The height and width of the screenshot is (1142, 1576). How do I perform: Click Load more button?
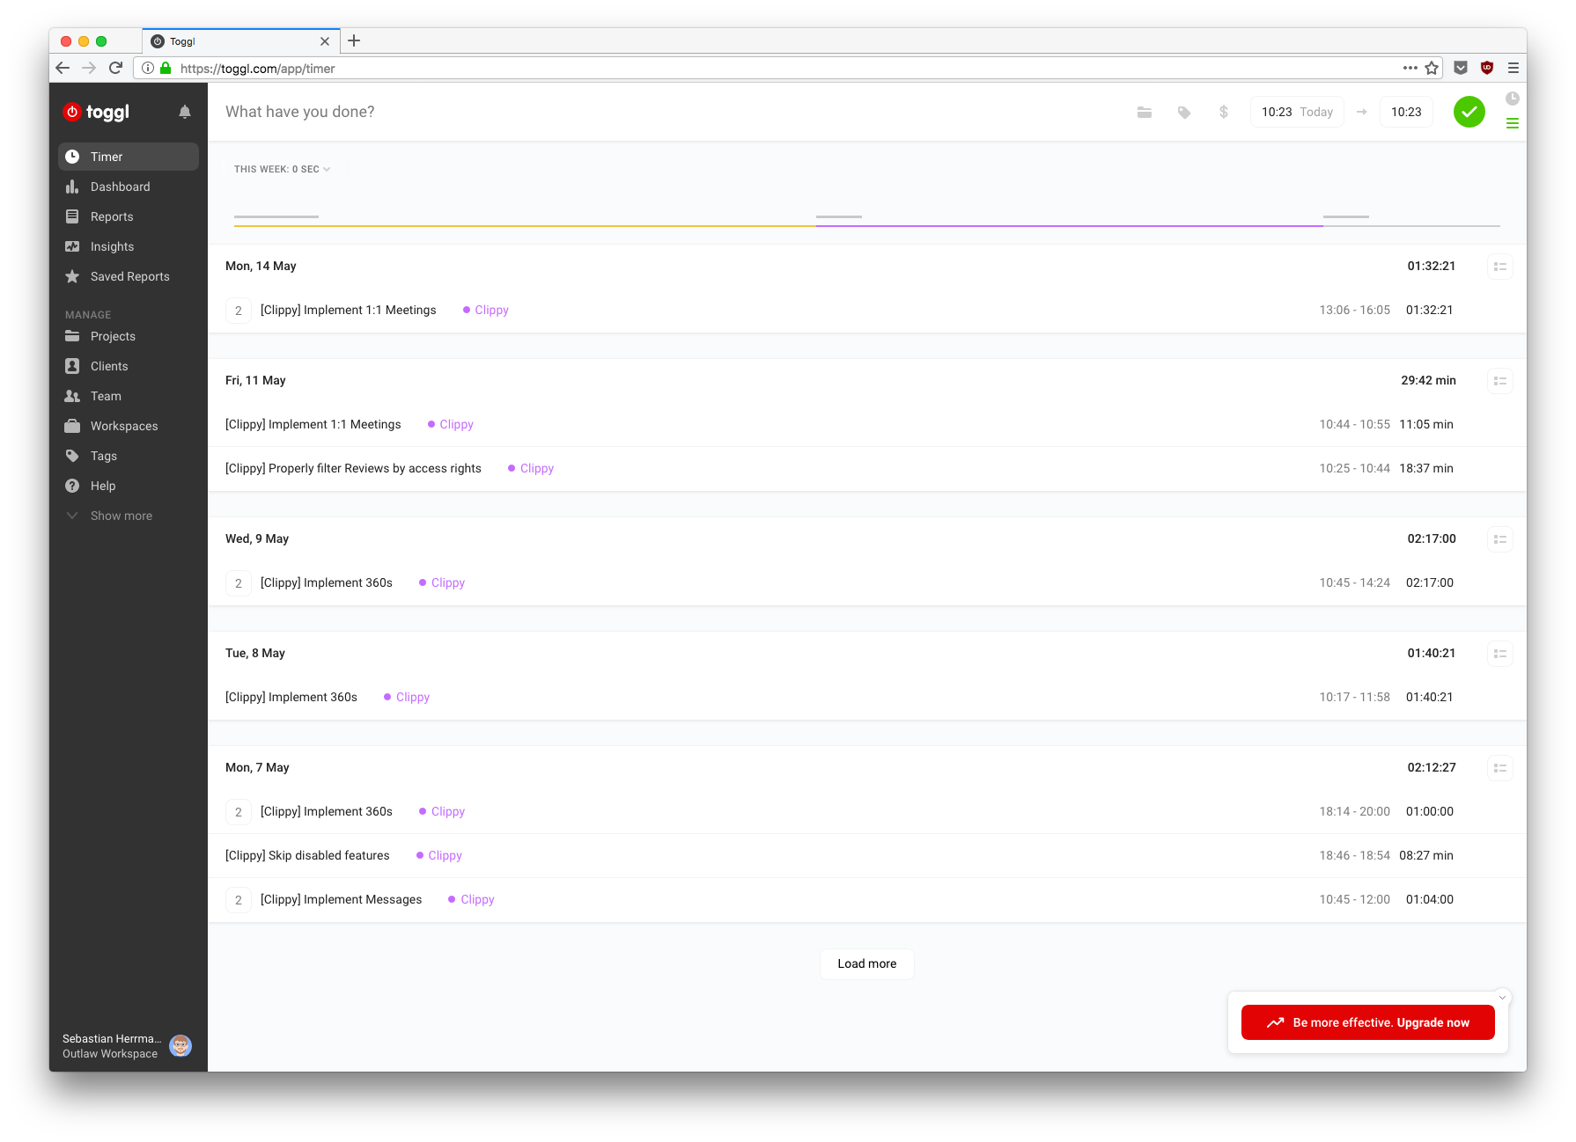click(867, 963)
